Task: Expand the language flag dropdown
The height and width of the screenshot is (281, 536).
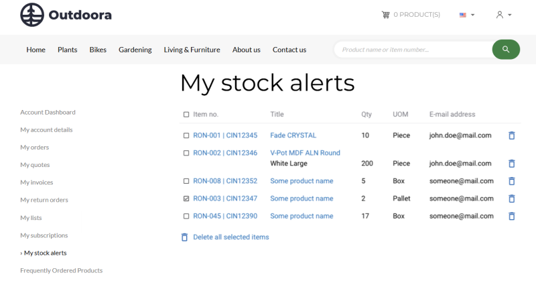Action: tap(467, 15)
